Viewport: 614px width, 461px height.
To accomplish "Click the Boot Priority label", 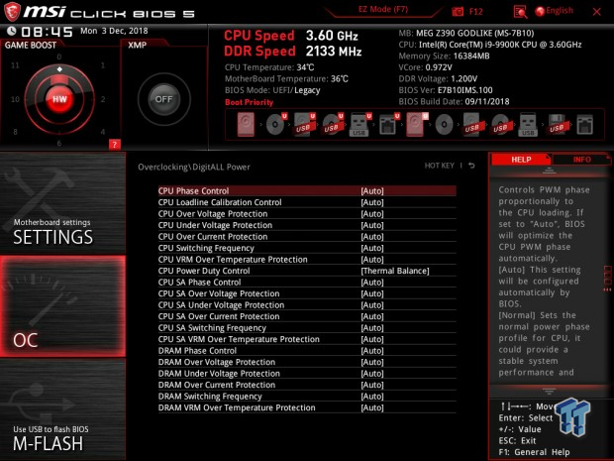I will [249, 102].
